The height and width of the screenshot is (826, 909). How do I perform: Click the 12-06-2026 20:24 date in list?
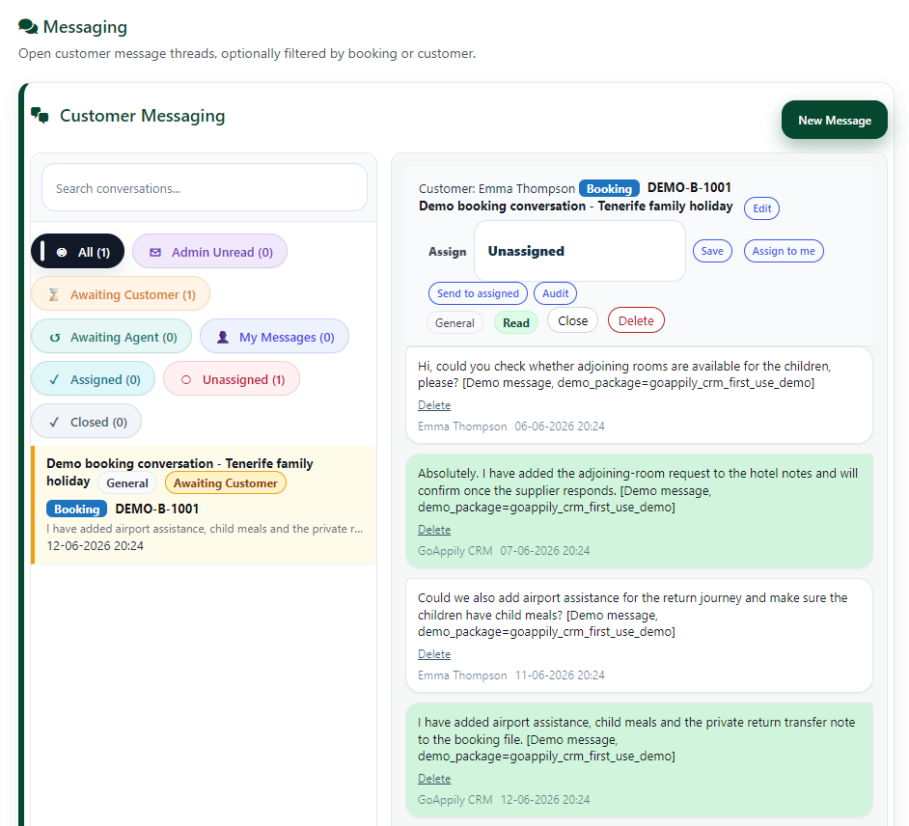pos(96,546)
